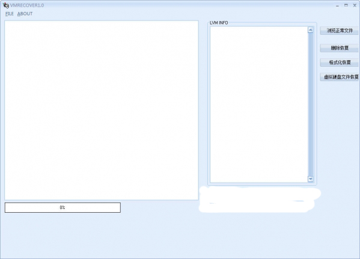
Task: Minimize the VMRECOVER window
Action: pyautogui.click(x=337, y=5)
